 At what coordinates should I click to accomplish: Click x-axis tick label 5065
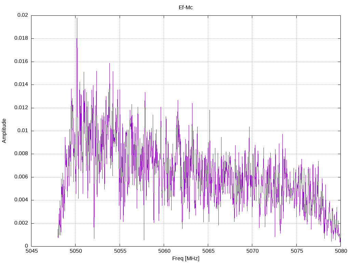pos(208,251)
